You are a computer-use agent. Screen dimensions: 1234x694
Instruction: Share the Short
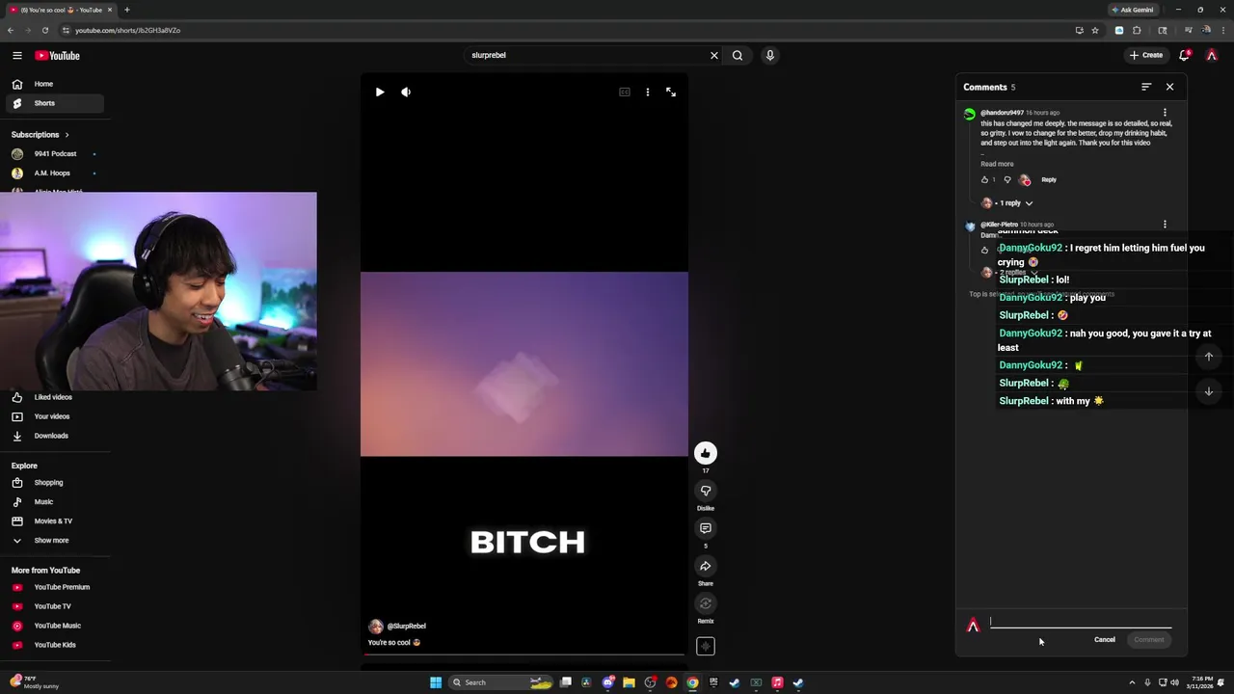[x=706, y=566]
